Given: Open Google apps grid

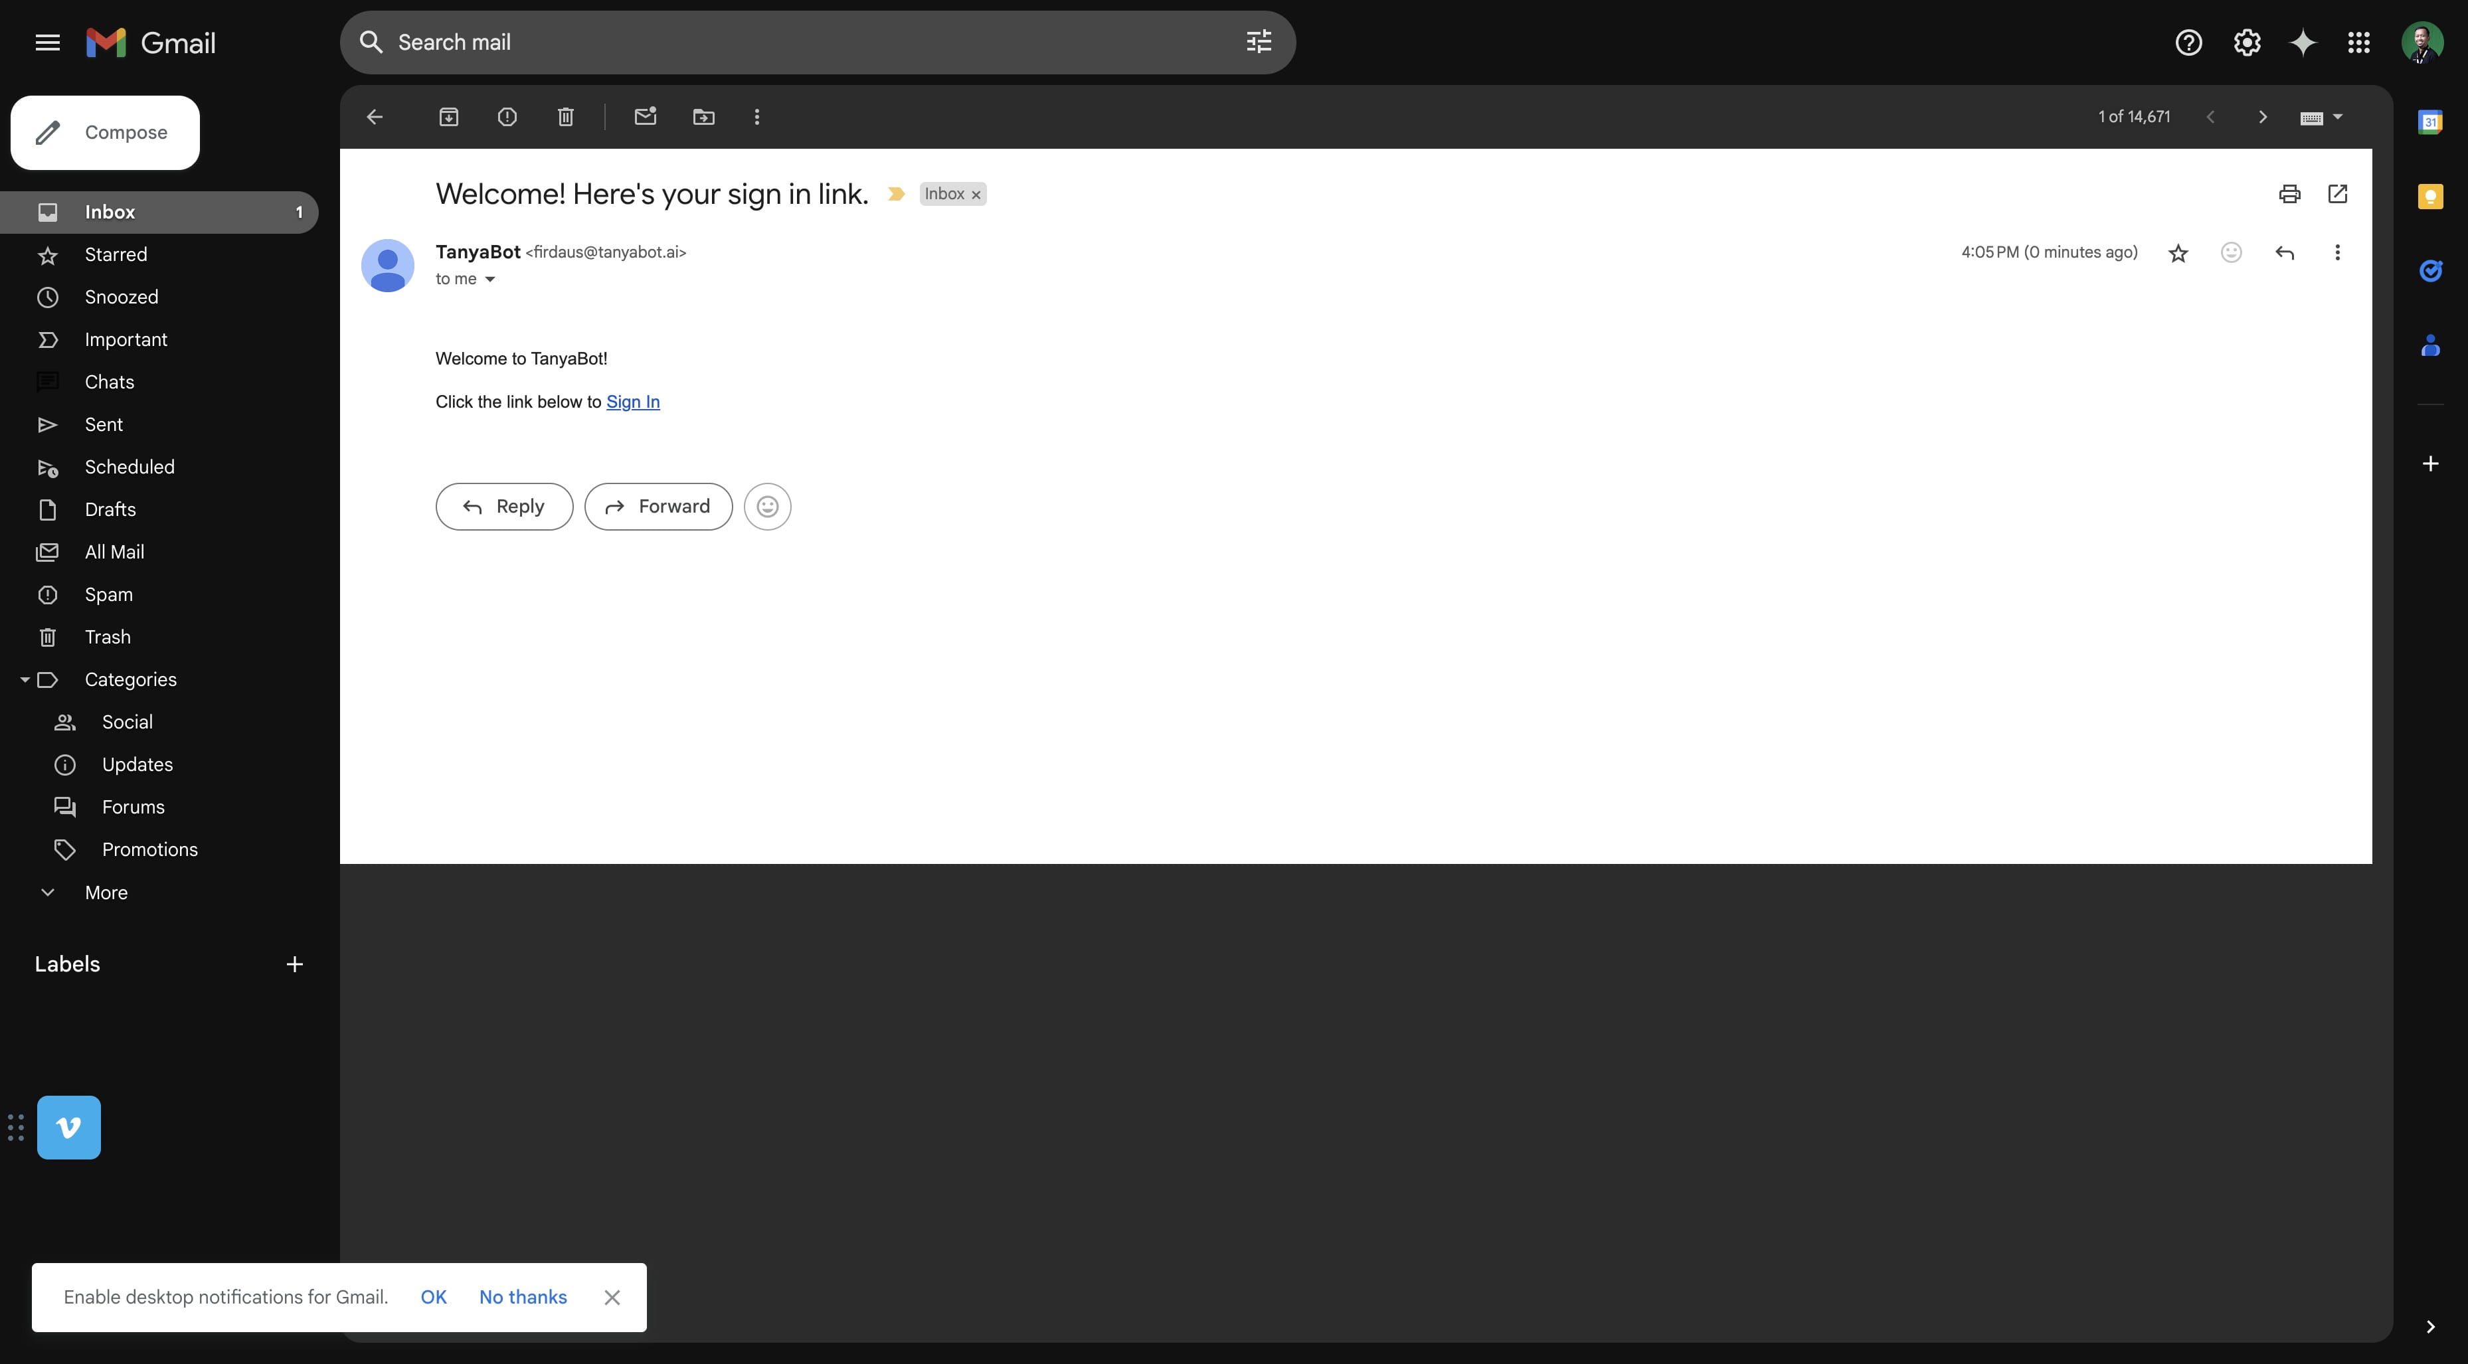Looking at the screenshot, I should point(2358,42).
